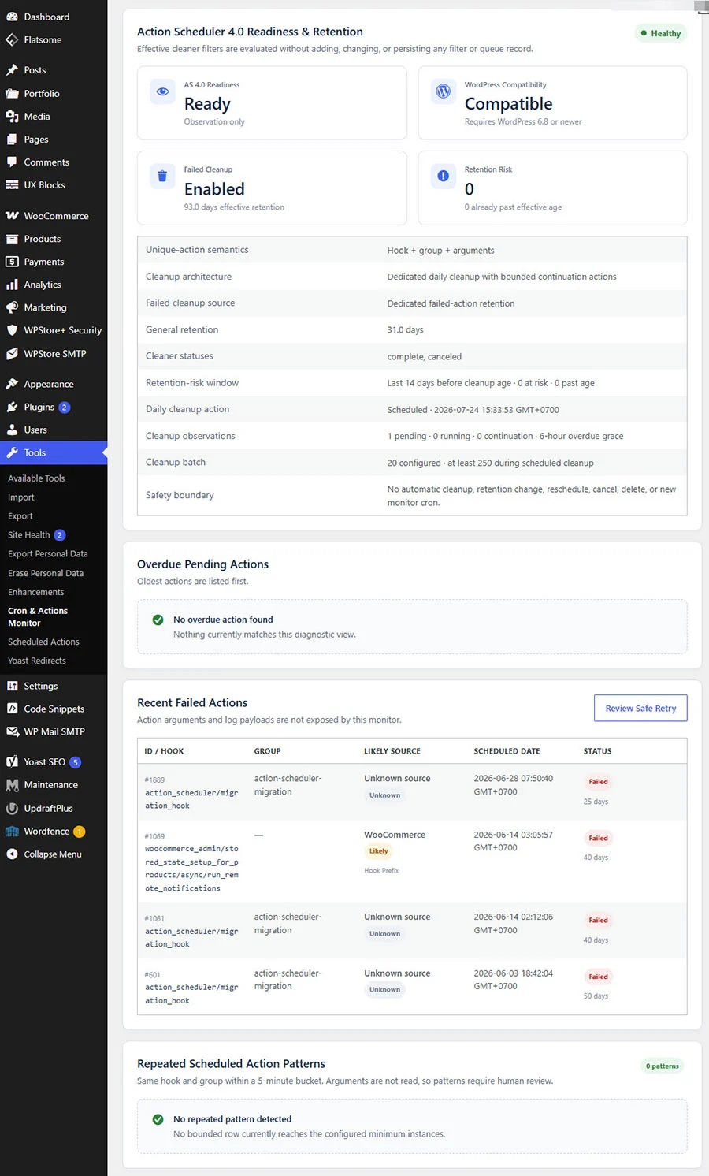Click the eye icon in AS 4.0 Readiness card
The height and width of the screenshot is (1176, 709).
[x=162, y=91]
